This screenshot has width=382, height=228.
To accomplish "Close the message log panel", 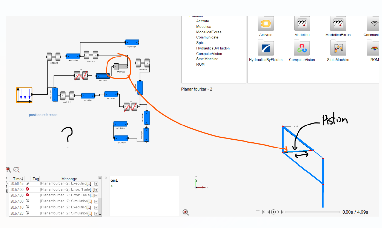I will (x=7, y=178).
